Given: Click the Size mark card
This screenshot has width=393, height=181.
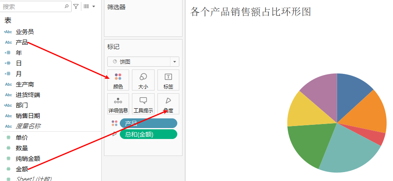Looking at the screenshot, I should pyautogui.click(x=143, y=80).
